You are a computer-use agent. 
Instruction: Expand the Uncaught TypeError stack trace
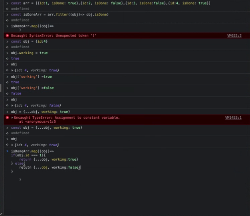[12, 118]
